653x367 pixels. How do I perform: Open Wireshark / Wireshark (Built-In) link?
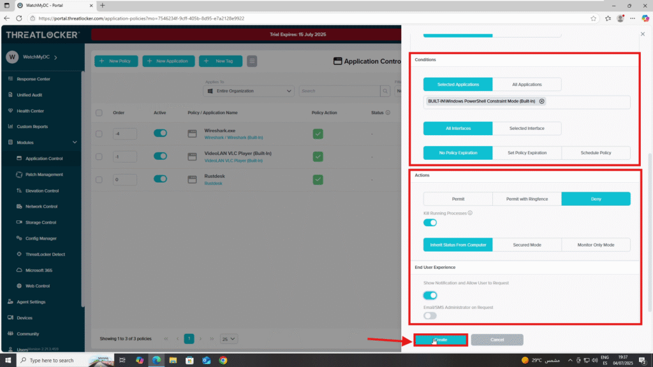pyautogui.click(x=233, y=138)
